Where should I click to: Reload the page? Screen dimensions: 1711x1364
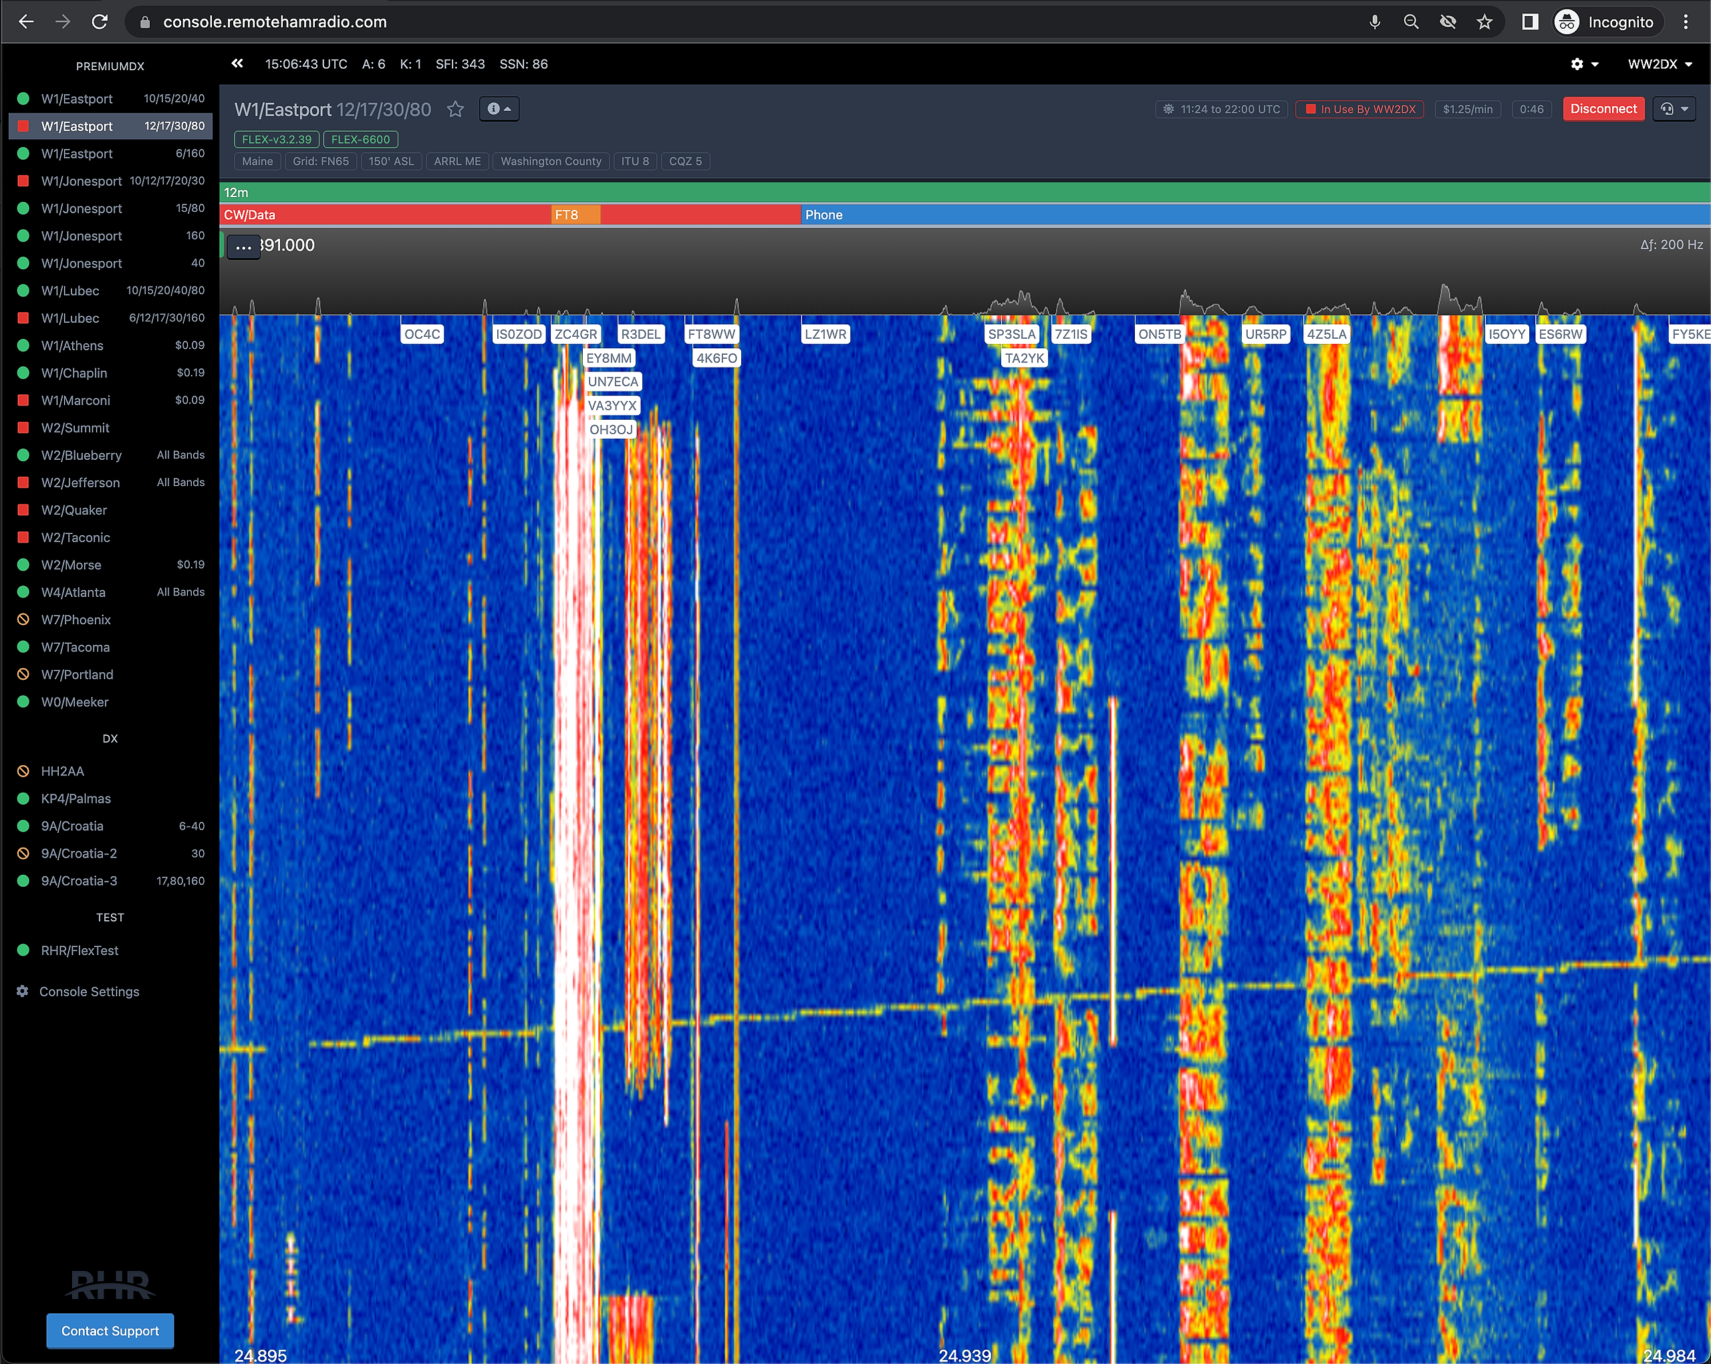100,22
